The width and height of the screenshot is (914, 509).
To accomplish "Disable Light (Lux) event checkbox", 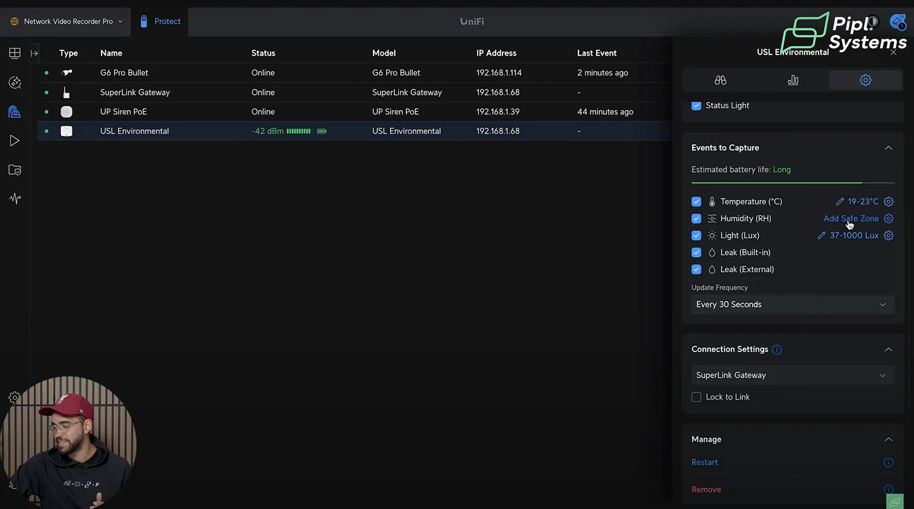I will [x=696, y=235].
